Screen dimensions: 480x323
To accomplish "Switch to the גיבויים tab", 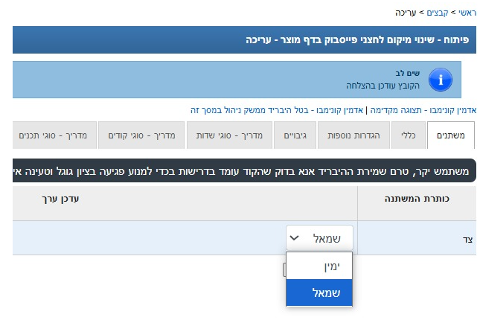I will click(x=295, y=135).
